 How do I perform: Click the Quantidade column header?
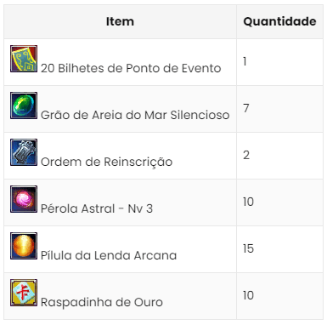point(279,21)
